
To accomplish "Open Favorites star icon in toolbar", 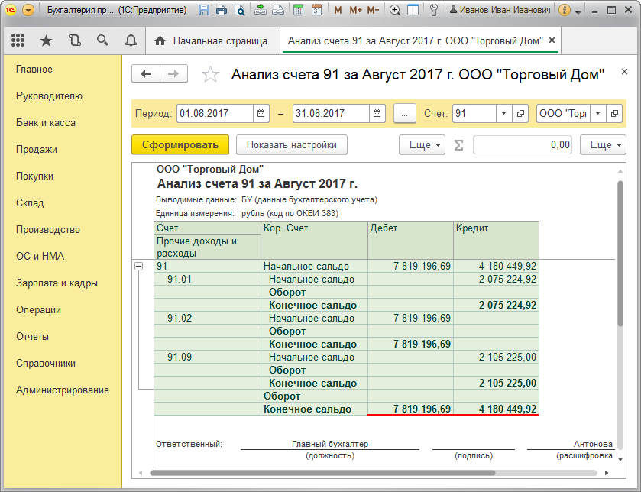I will tap(46, 40).
